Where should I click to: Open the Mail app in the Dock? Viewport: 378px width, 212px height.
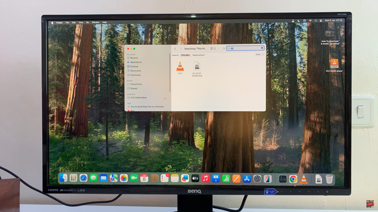pos(103,178)
